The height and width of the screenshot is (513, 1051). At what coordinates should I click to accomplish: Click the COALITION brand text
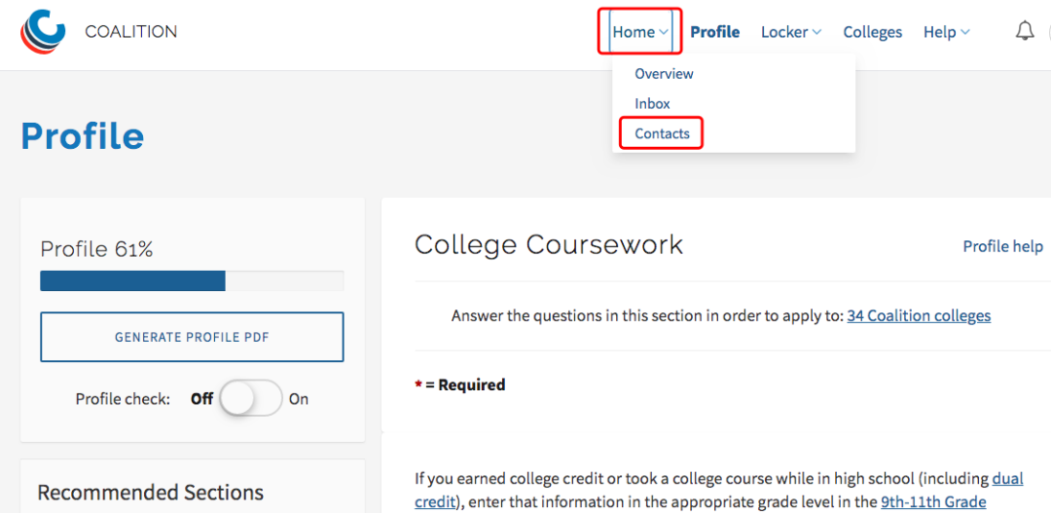(131, 31)
